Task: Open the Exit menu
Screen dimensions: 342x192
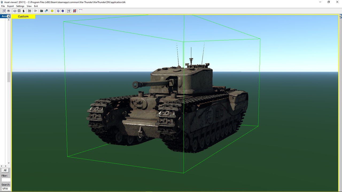Action: coord(36,6)
